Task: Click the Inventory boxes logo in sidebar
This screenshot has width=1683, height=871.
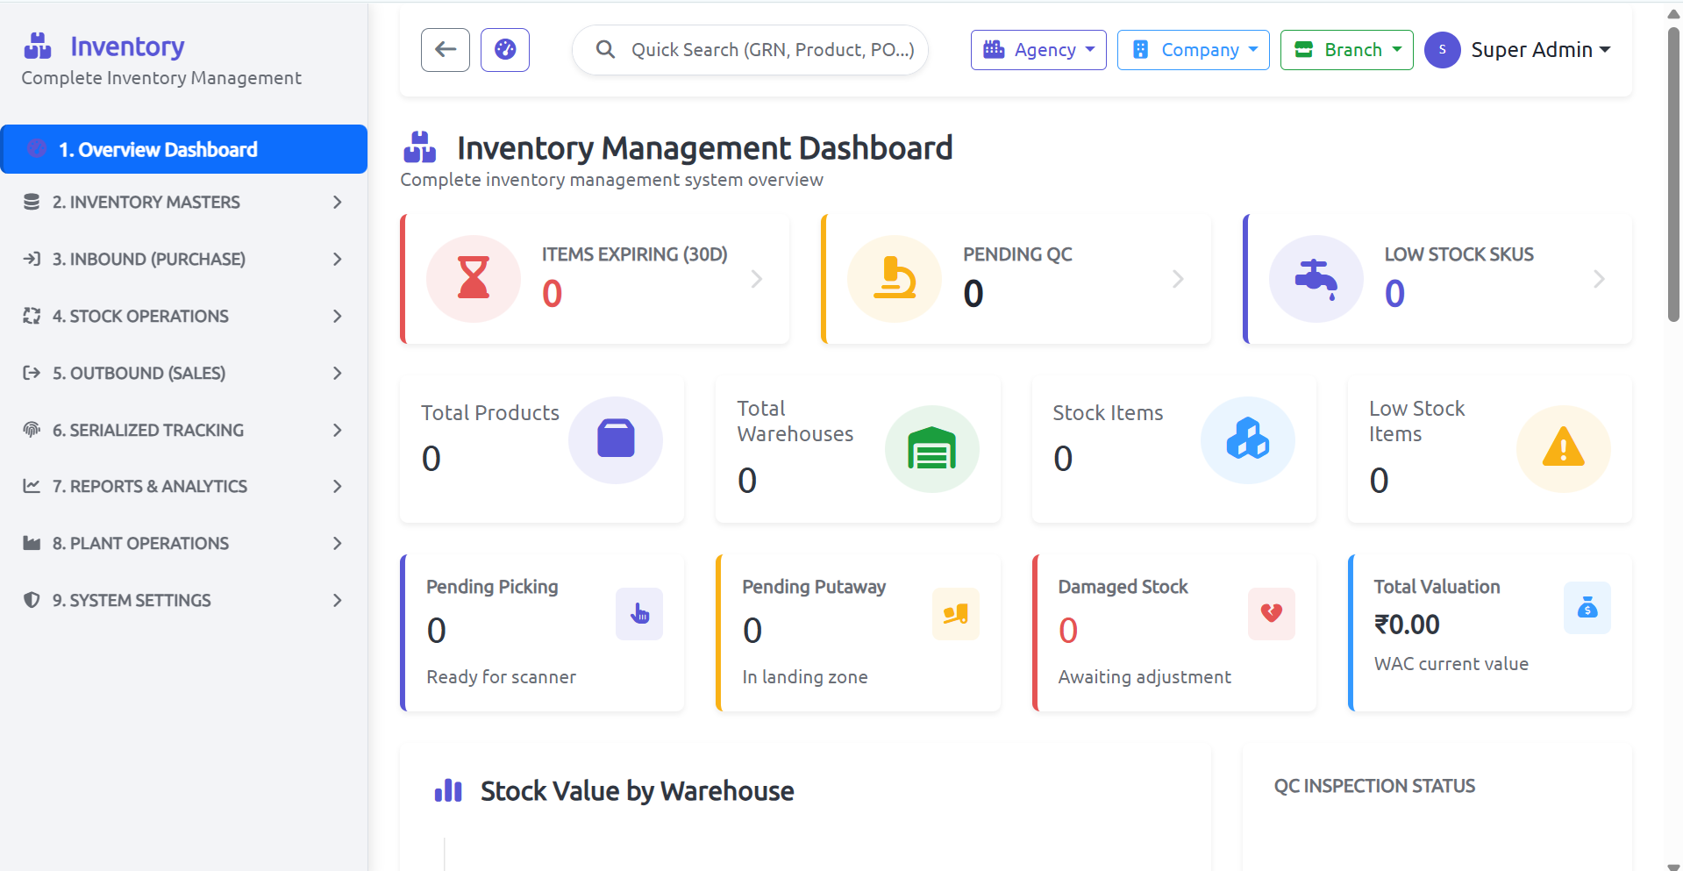Action: pyautogui.click(x=38, y=46)
